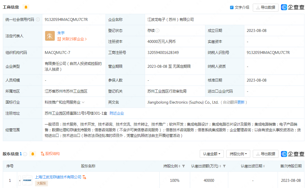305x188 pixels.
Task: Click first holding date 2023-08-08 in shareholder row
Action: tap(291, 180)
